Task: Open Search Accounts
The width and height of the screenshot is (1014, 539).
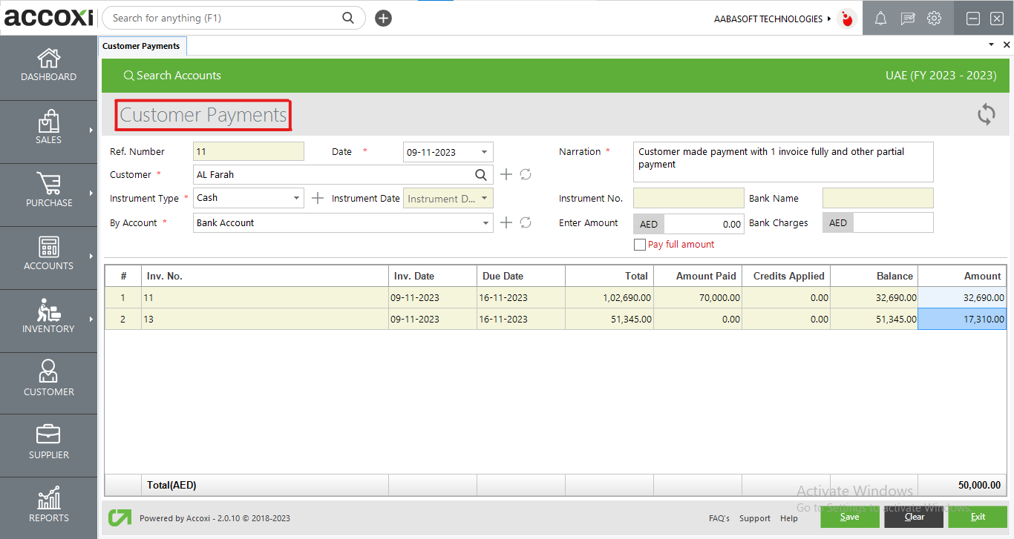Action: click(x=172, y=75)
